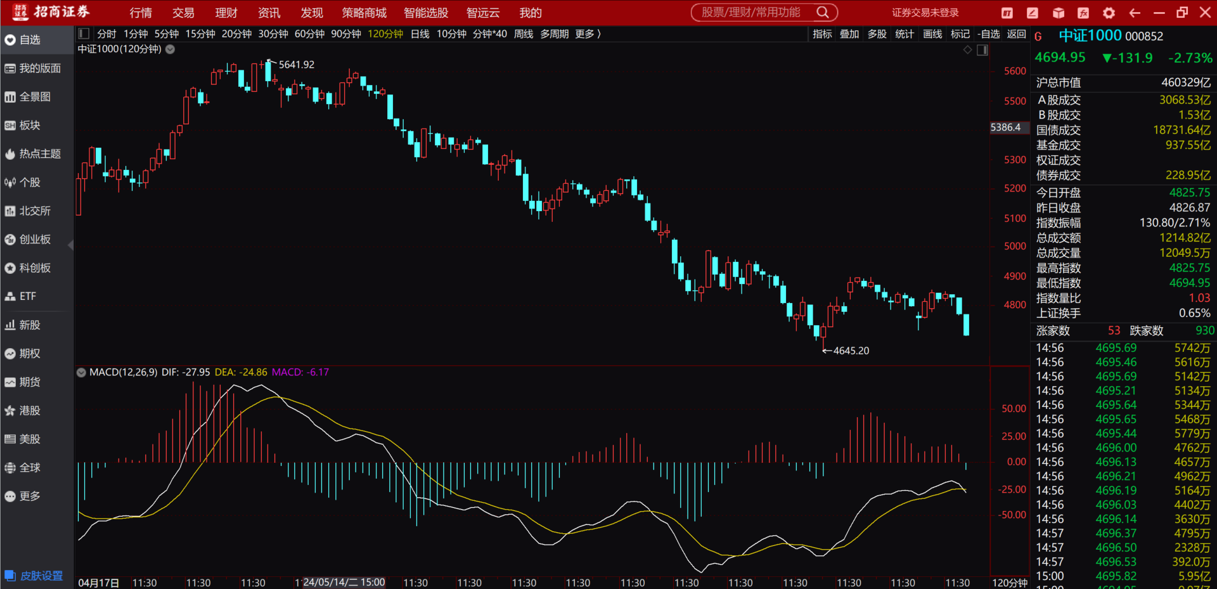Open the 理财 menu
Image resolution: width=1217 pixels, height=589 pixels.
[226, 13]
